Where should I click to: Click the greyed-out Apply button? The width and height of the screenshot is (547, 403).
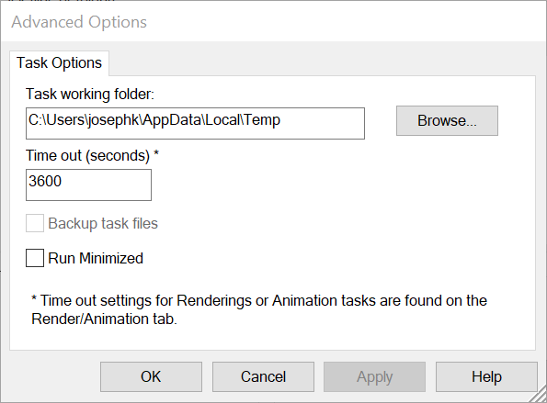[x=374, y=377]
